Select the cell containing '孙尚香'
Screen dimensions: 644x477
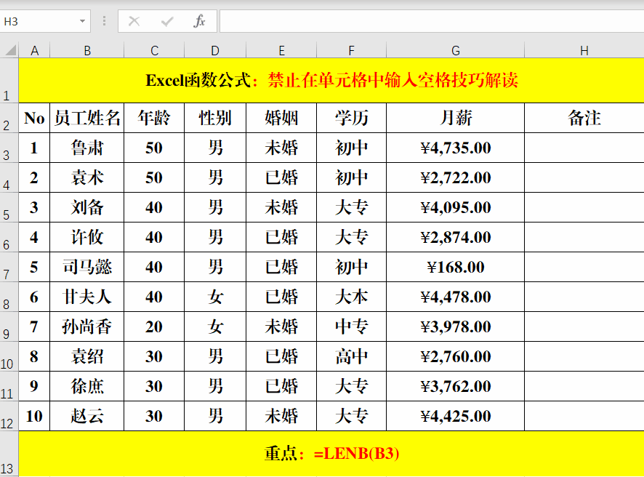pyautogui.click(x=87, y=326)
